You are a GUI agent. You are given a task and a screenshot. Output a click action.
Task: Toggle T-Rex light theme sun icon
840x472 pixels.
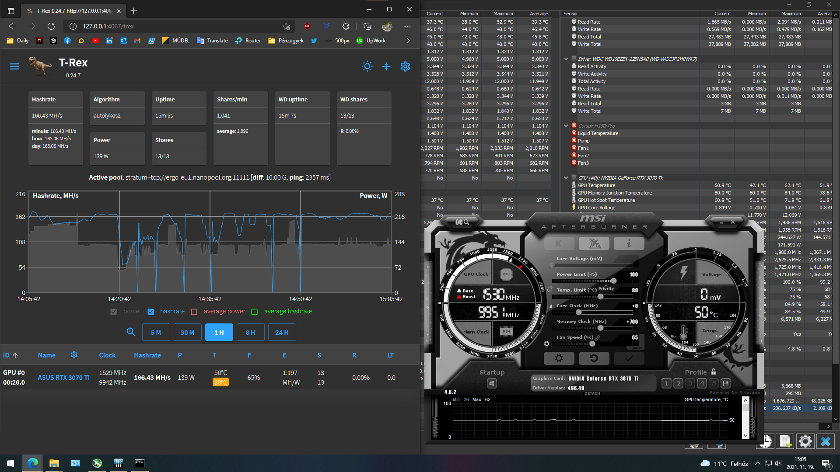367,66
